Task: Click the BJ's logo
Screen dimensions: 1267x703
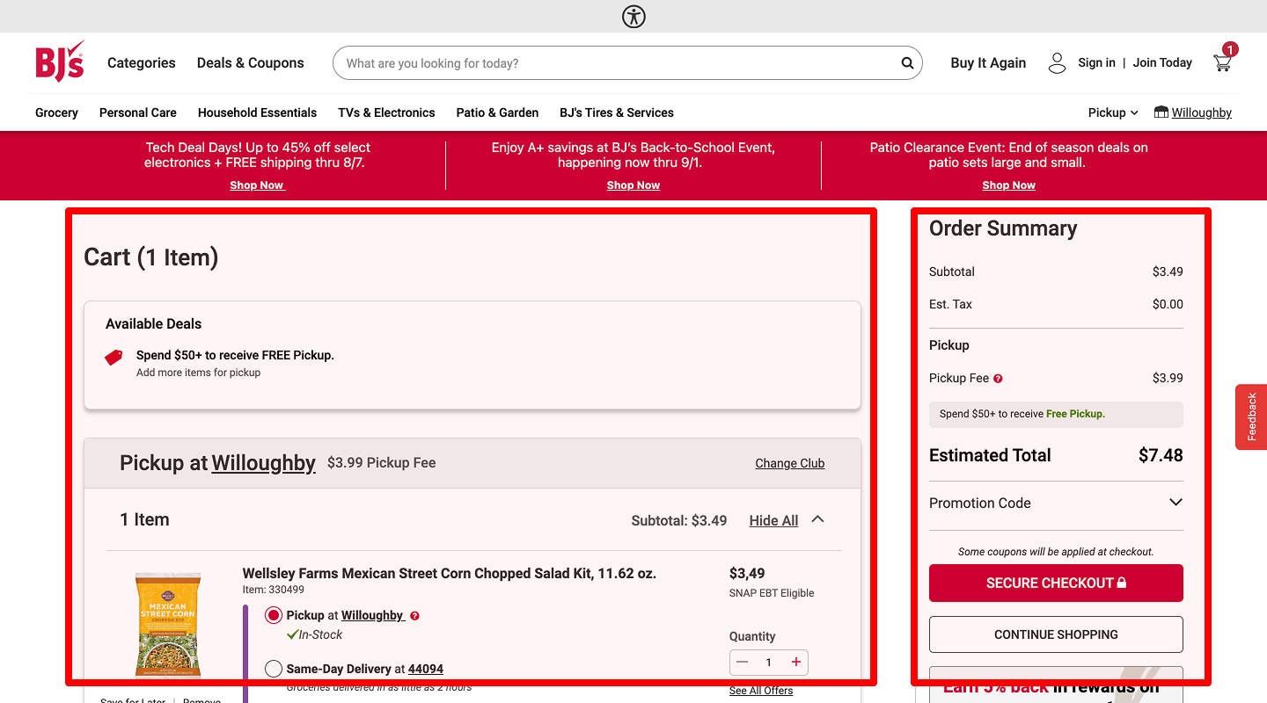Action: 60,62
